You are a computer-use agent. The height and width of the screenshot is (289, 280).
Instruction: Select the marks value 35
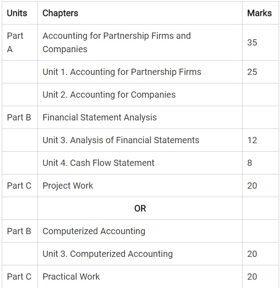pyautogui.click(x=252, y=43)
